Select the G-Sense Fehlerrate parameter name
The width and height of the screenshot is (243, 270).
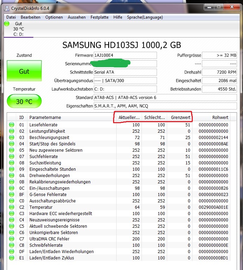48,194
